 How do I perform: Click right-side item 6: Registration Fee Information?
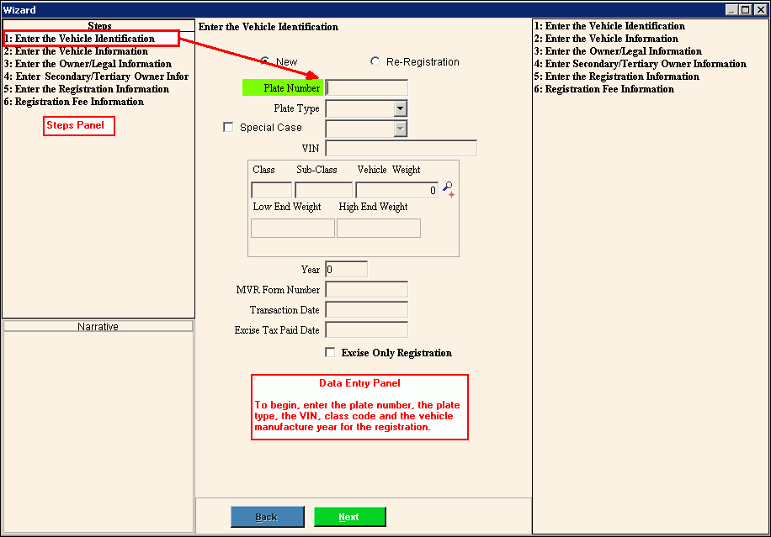point(604,89)
